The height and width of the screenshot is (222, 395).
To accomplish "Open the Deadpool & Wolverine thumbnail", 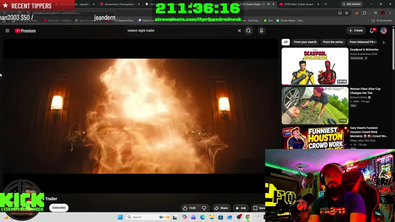I will pyautogui.click(x=315, y=66).
